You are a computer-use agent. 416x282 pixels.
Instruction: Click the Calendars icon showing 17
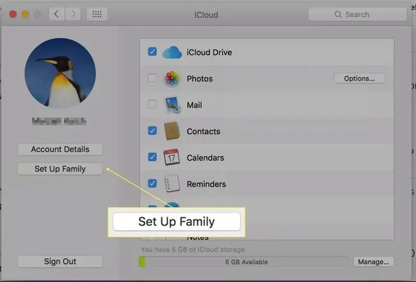tap(172, 157)
